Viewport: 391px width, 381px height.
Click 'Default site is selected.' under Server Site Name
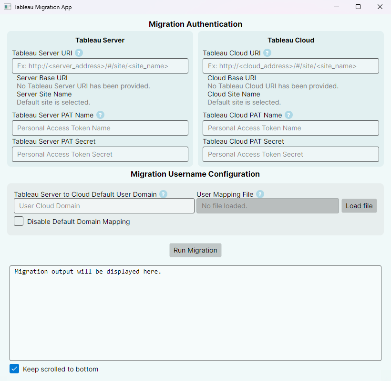(53, 102)
